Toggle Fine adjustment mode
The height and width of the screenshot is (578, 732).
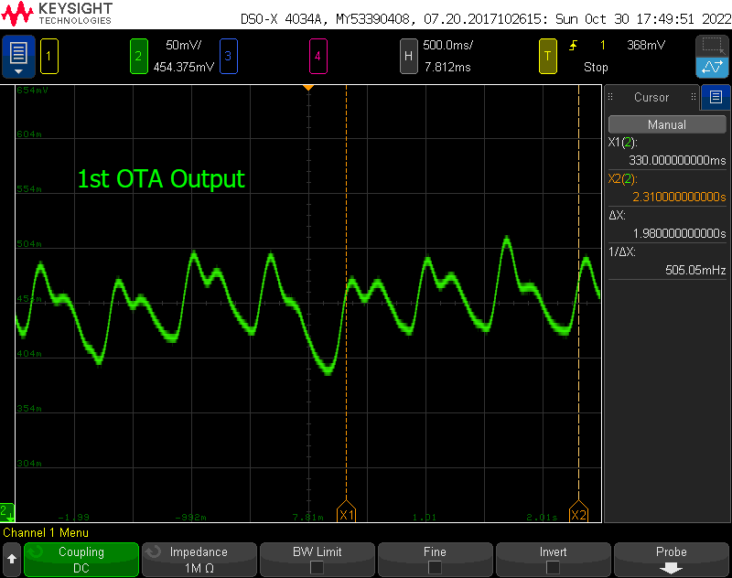435,559
